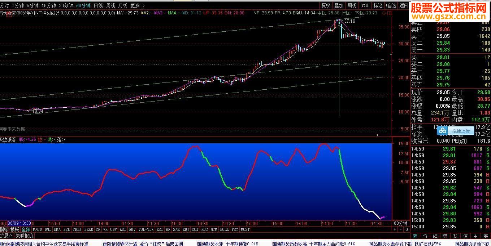Open the 模板 template tab

[x=15, y=229]
